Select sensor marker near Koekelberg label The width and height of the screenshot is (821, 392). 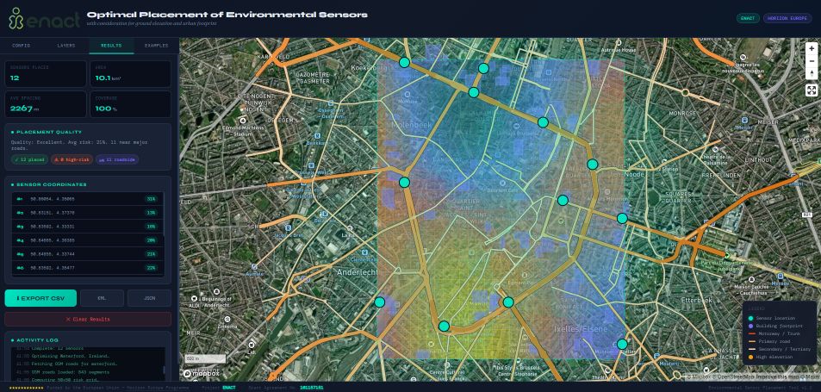tap(404, 62)
